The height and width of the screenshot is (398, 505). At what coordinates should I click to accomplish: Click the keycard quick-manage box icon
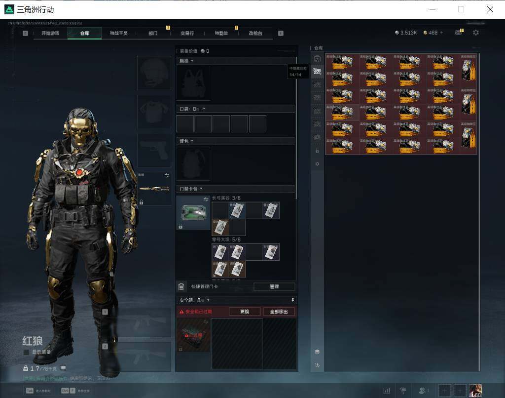181,286
